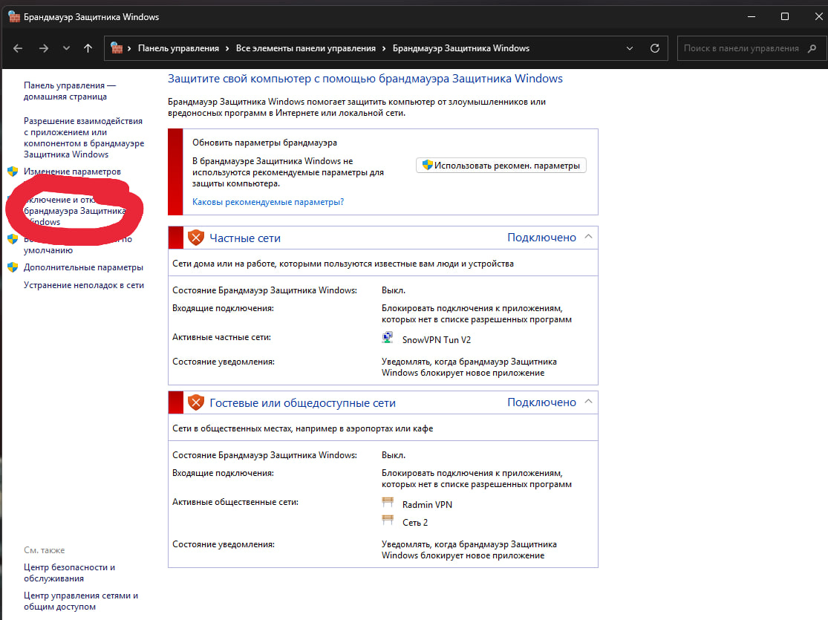Open 'Каковы рекомендуемые параметры?' link
The height and width of the screenshot is (620, 828).
pyautogui.click(x=268, y=202)
